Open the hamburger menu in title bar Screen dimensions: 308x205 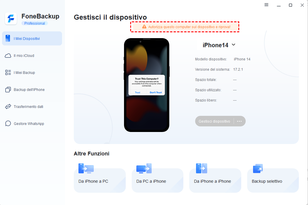coord(266,5)
